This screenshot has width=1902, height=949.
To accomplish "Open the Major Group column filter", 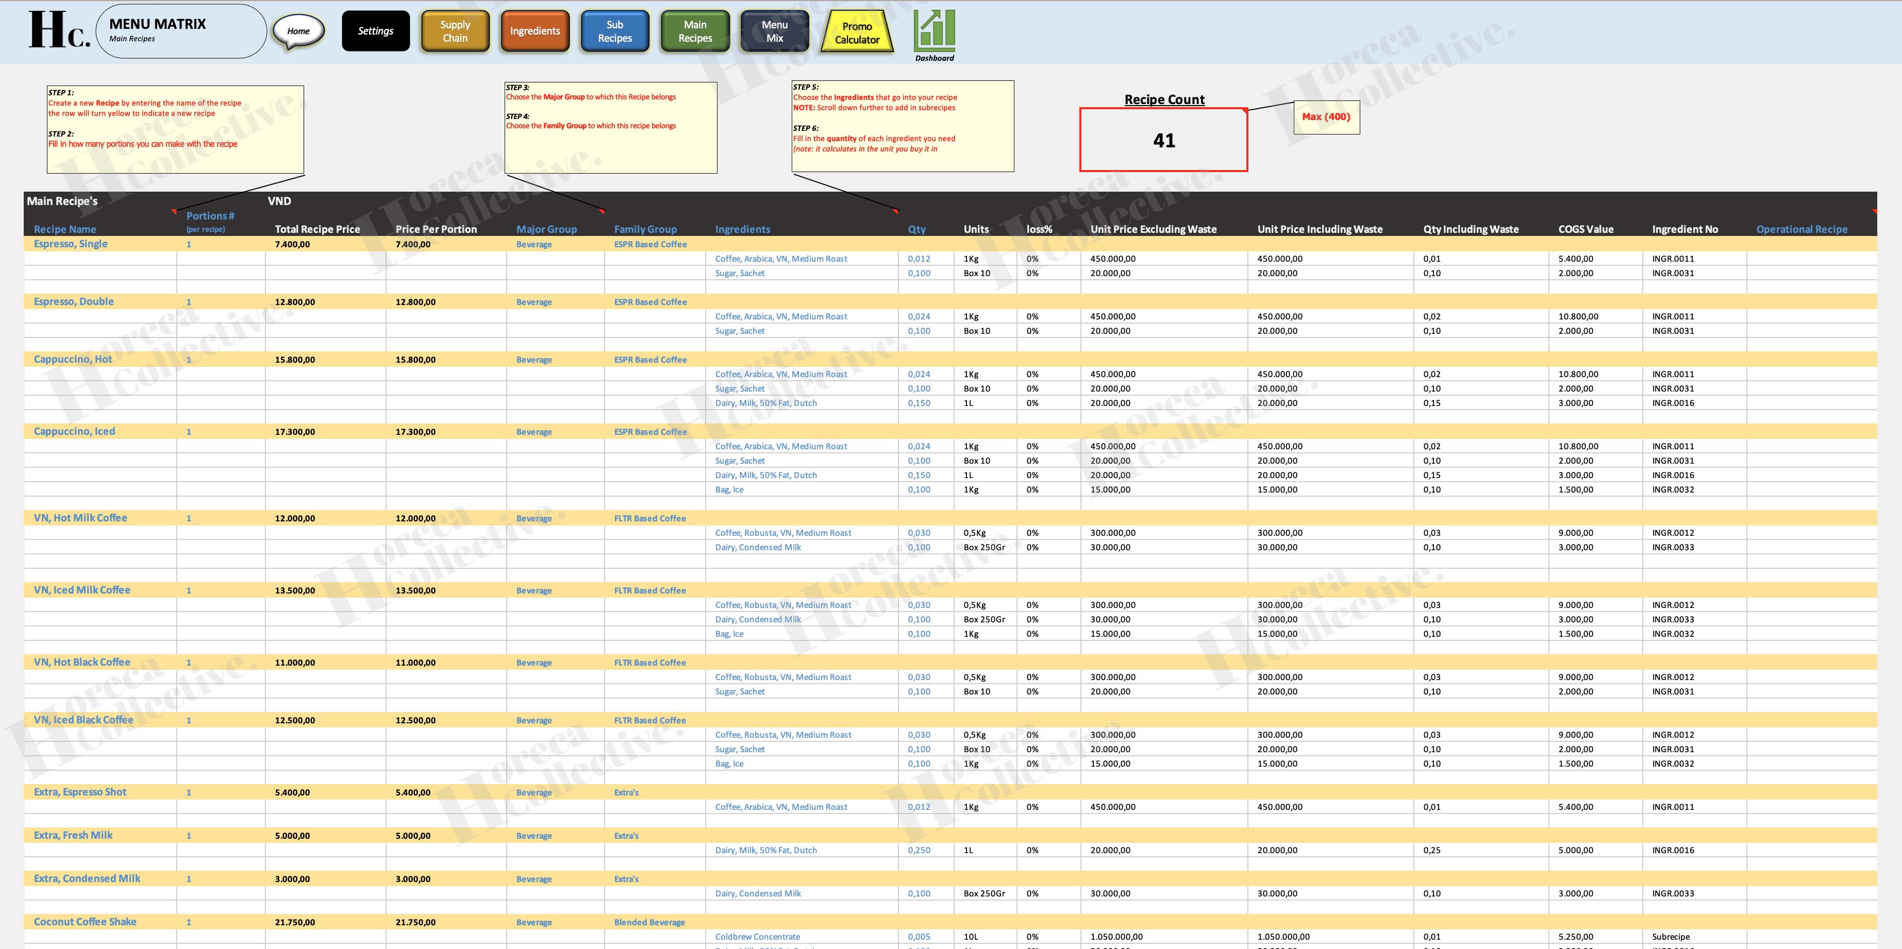I will (x=546, y=229).
